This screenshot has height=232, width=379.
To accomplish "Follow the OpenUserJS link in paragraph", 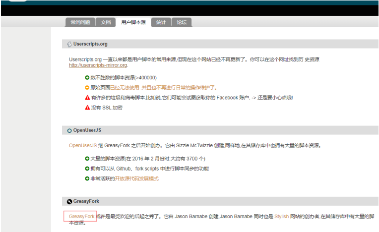I will [83, 145].
